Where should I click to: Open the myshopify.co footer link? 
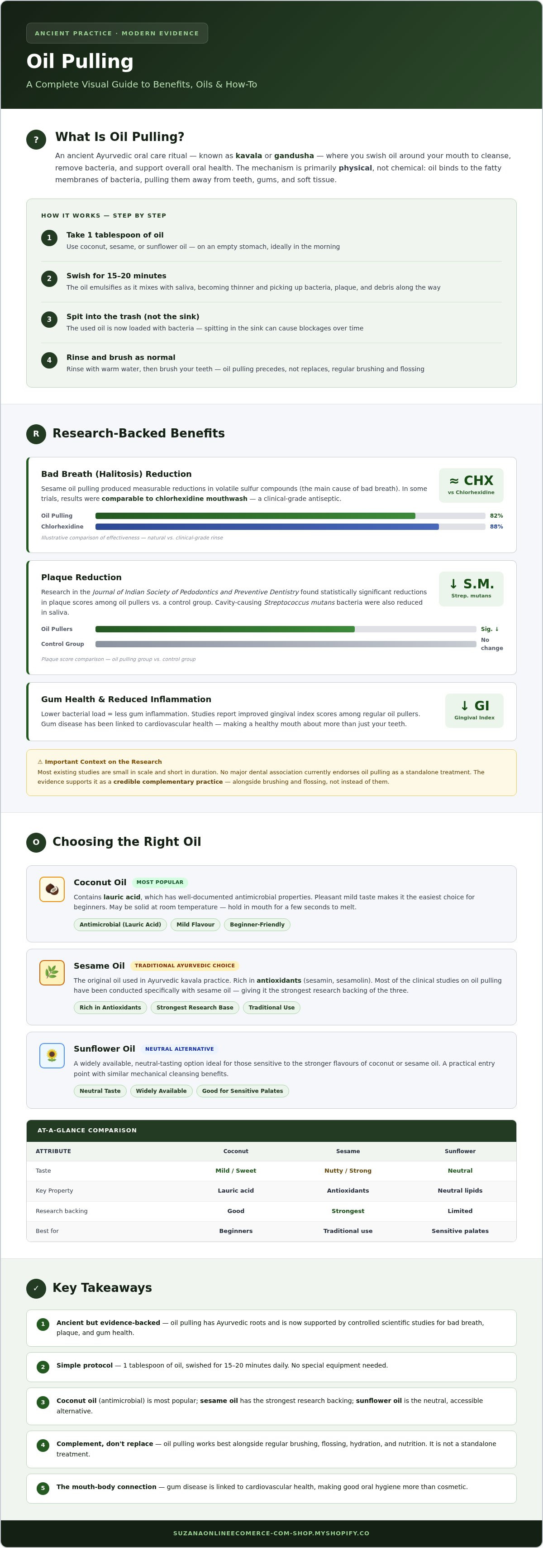[271, 1533]
